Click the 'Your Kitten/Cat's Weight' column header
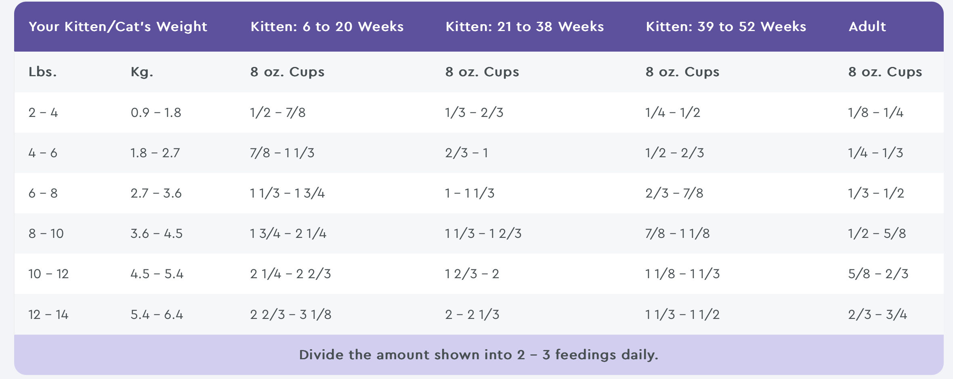This screenshot has height=379, width=953. pos(118,27)
